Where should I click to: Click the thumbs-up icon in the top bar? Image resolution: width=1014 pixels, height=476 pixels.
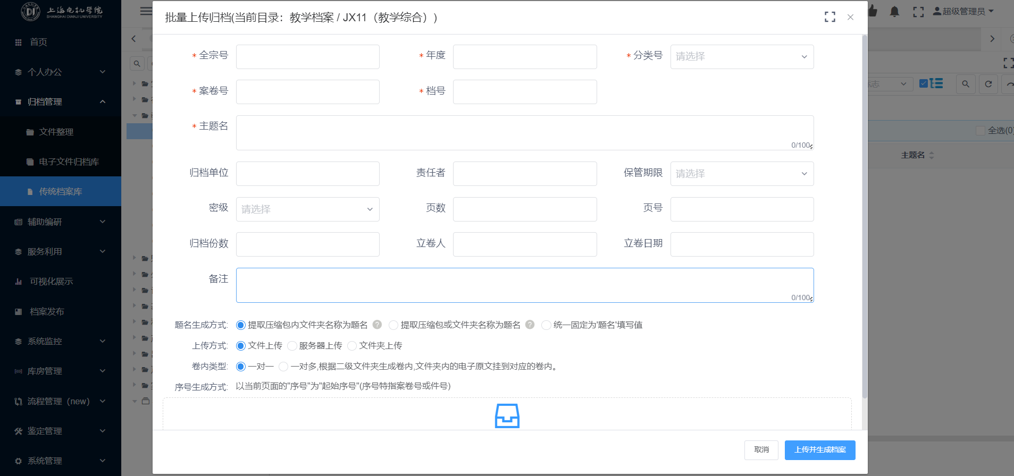873,12
